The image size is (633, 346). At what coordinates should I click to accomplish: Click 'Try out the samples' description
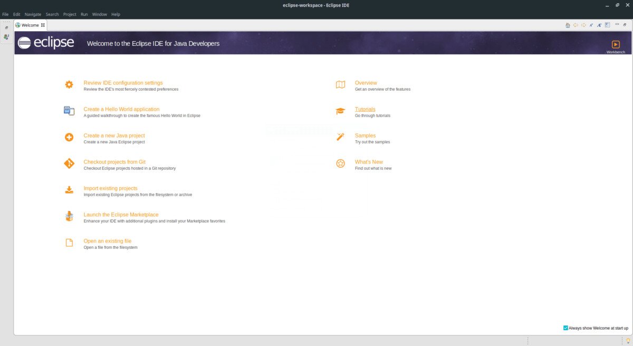click(372, 142)
